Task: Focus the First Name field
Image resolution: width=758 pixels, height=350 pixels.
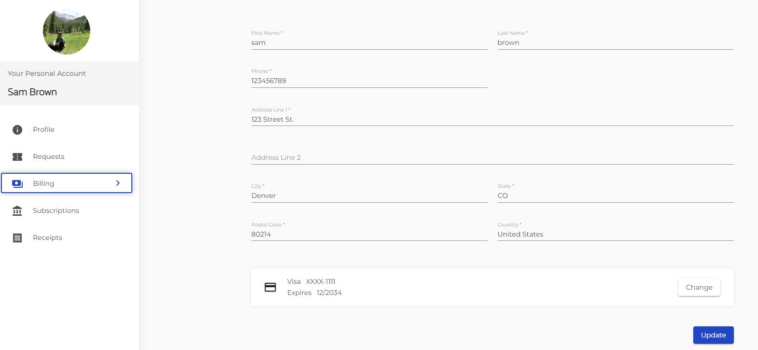Action: (369, 42)
